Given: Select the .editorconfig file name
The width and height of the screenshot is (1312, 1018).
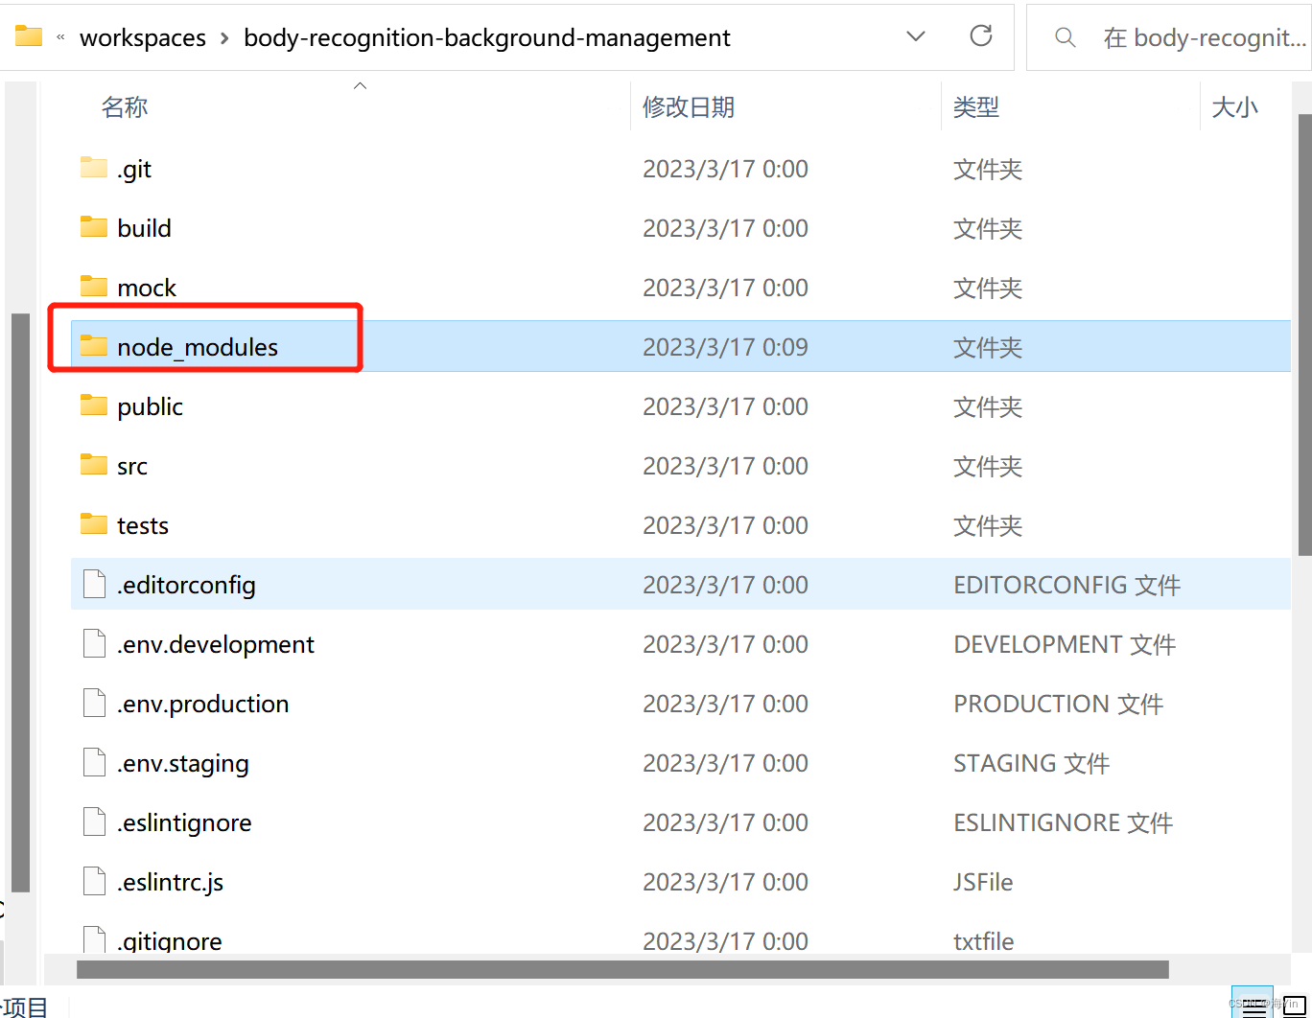Looking at the screenshot, I should click(186, 585).
